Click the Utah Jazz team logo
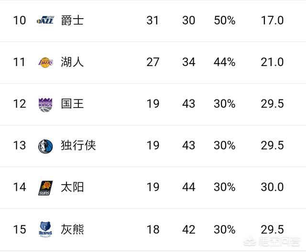This screenshot has height=252, width=306. pos(46,21)
